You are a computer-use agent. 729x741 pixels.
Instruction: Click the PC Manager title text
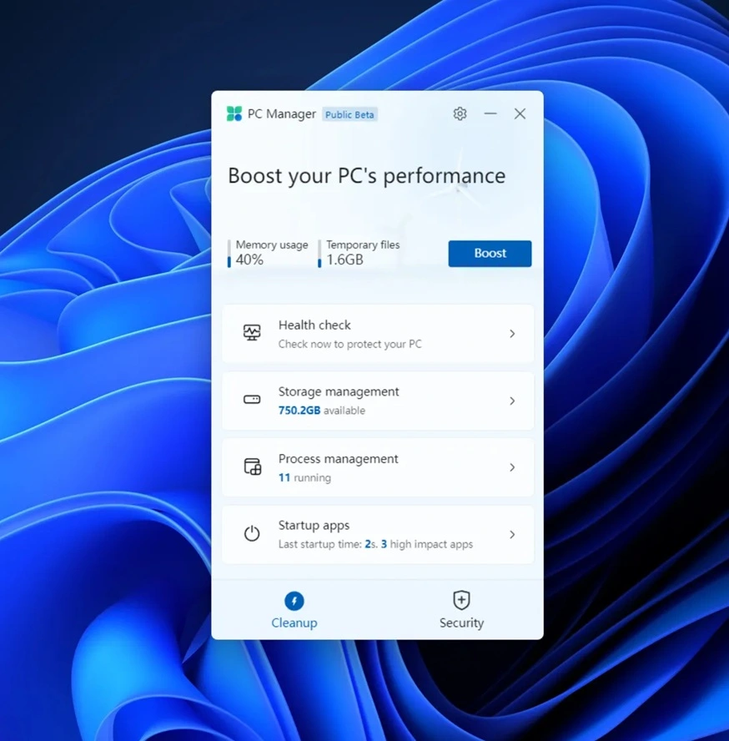click(x=282, y=113)
